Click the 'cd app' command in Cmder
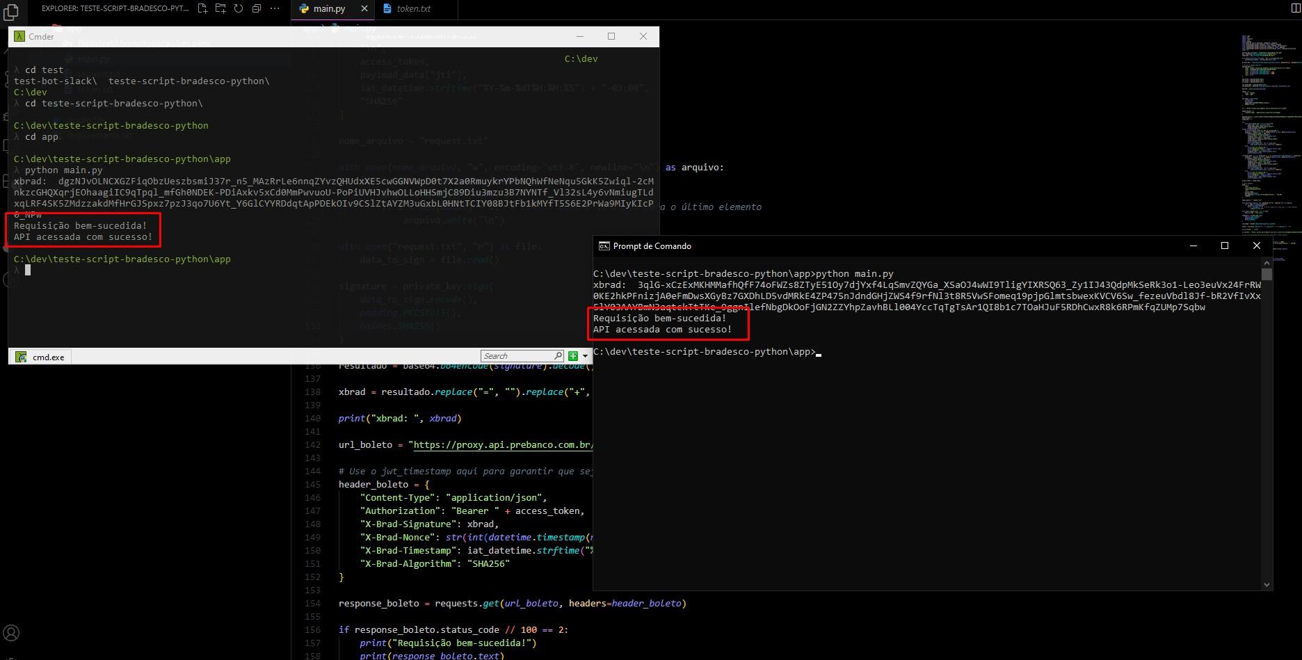 tap(42, 136)
